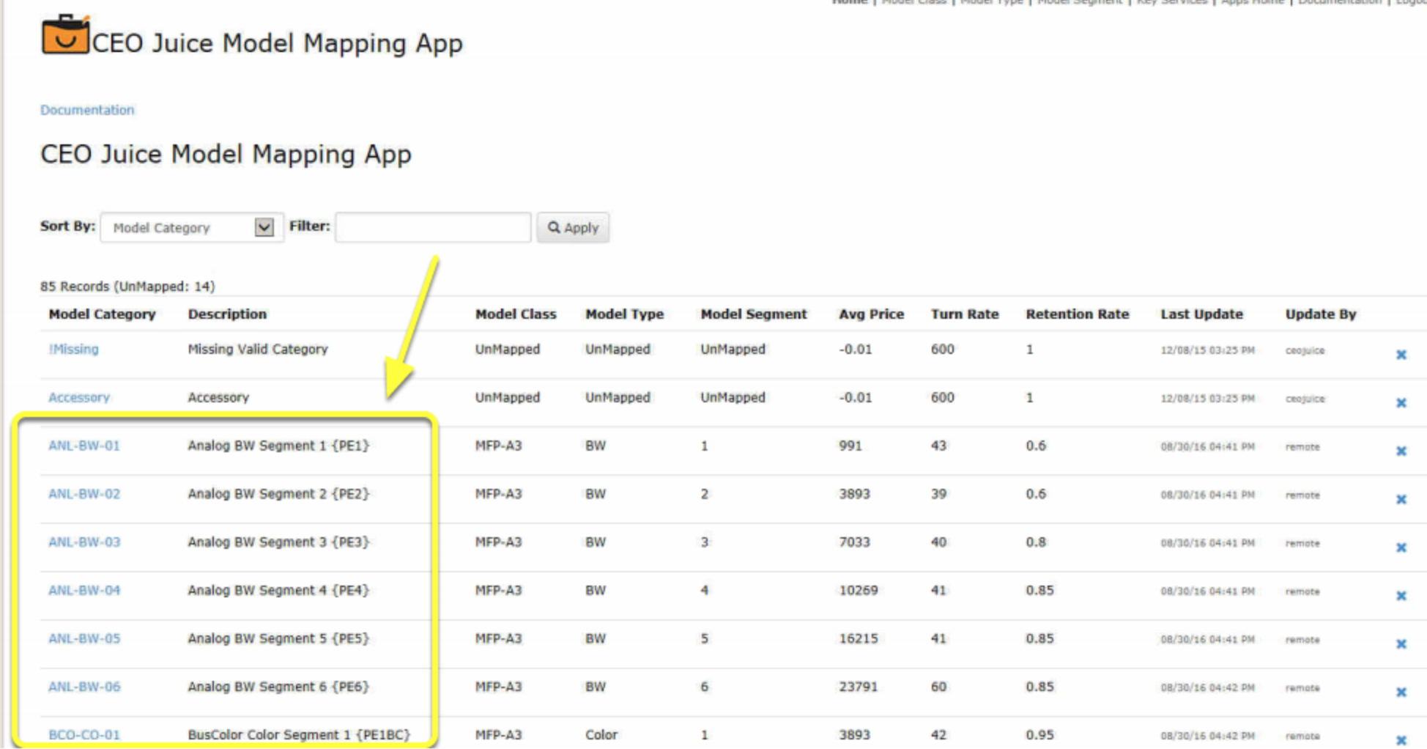The width and height of the screenshot is (1427, 749).
Task: Focus the Filter text field
Action: click(x=433, y=227)
